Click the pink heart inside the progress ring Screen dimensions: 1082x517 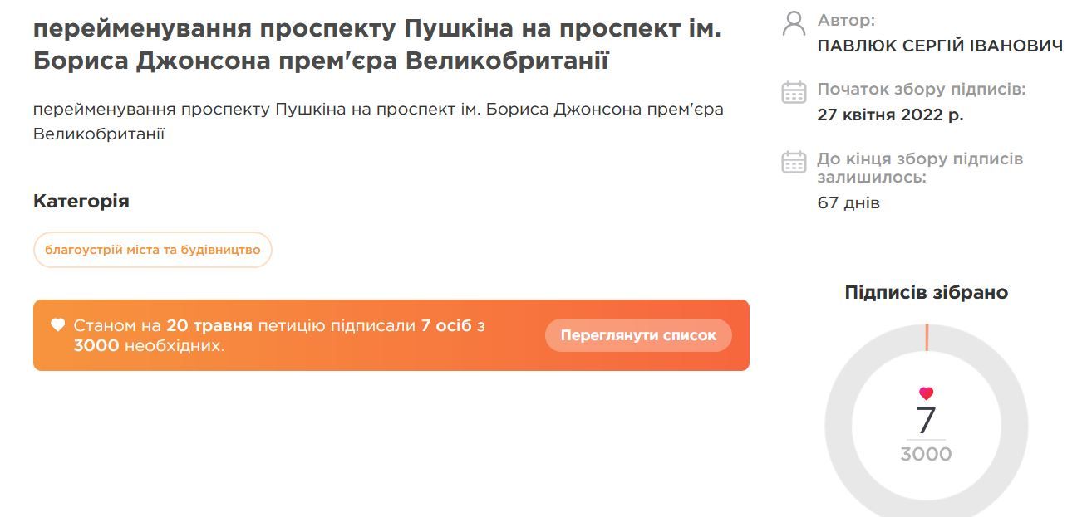(926, 393)
